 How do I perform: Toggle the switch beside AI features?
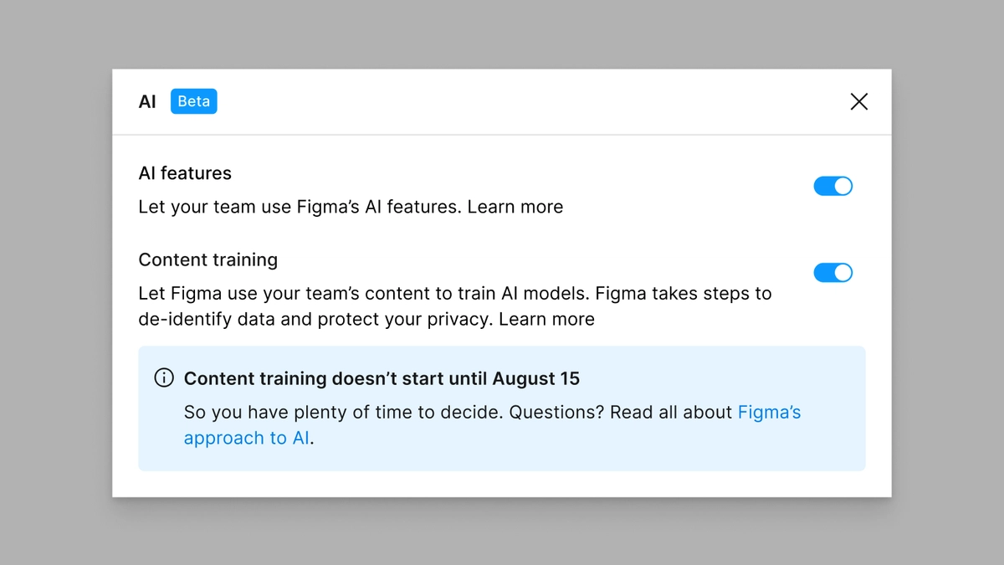833,186
